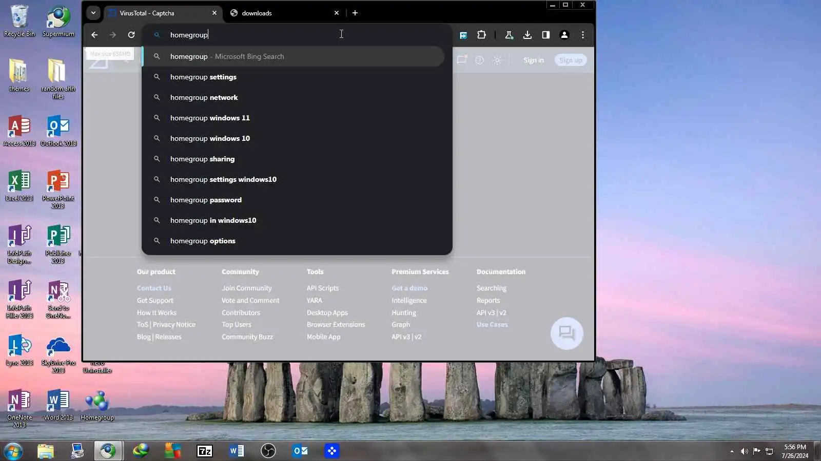Screen dimensions: 821x461
Task: Open the browser profile avatar
Action: pyautogui.click(x=564, y=35)
